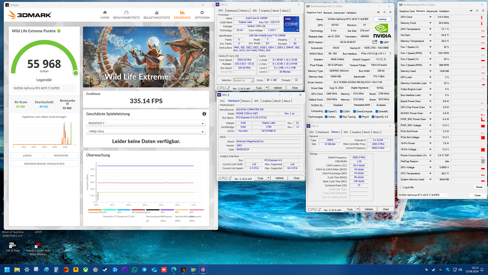
Task: Open Steam from the taskbar
Action: (x=105, y=270)
